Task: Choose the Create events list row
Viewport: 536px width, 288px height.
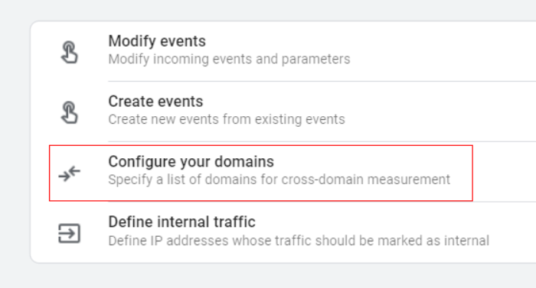Action: click(283, 112)
